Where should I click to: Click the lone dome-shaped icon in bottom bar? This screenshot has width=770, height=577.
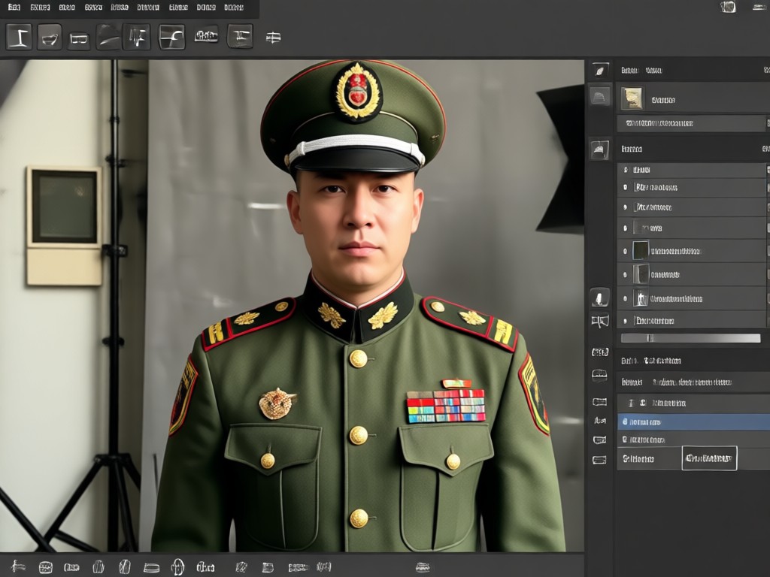[423, 568]
